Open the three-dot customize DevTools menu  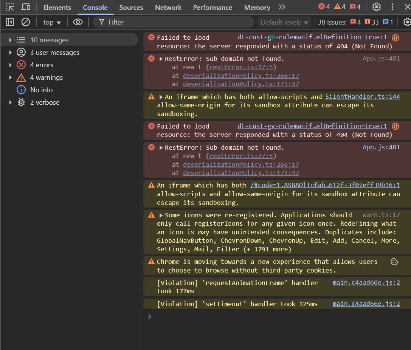coord(392,7)
